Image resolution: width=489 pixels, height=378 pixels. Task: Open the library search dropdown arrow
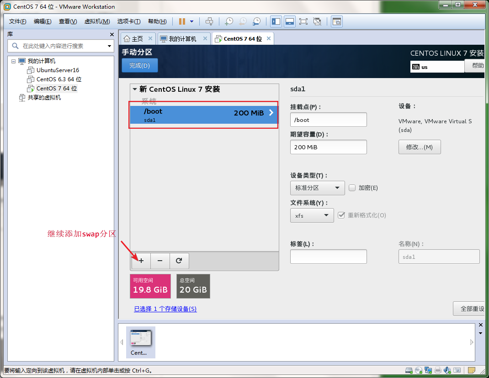(x=110, y=46)
